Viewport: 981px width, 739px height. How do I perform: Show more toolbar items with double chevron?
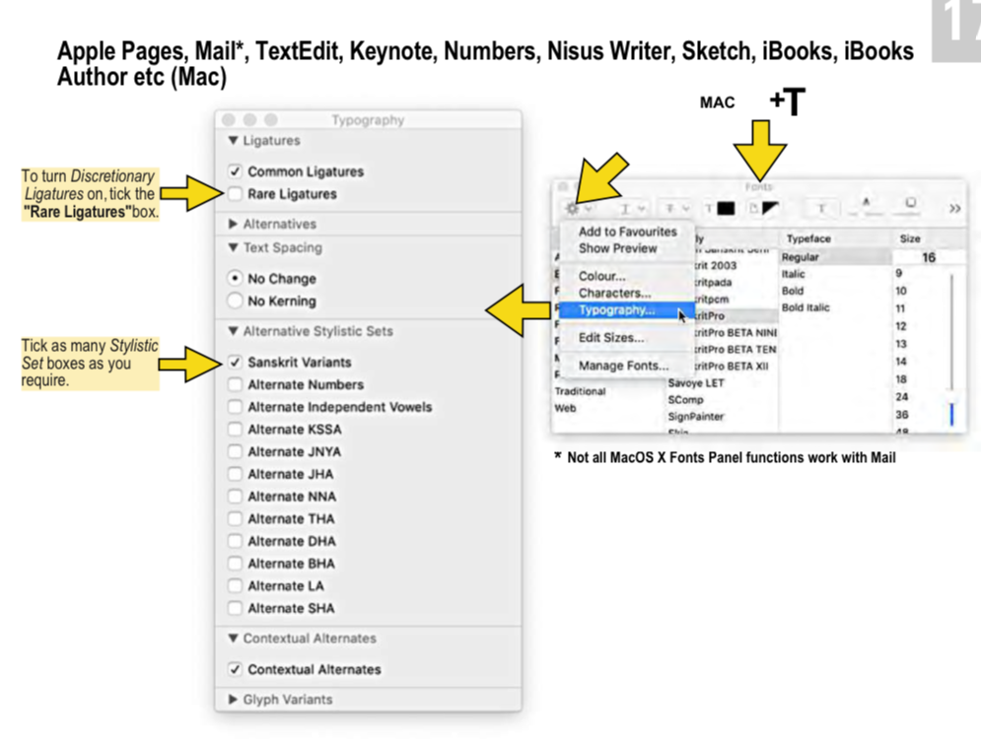(x=954, y=208)
